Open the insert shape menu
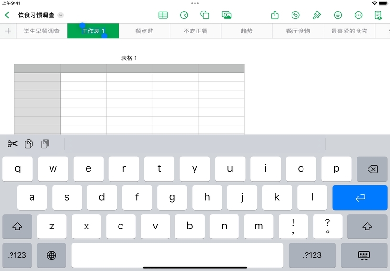This screenshot has height=271, width=390. point(205,15)
